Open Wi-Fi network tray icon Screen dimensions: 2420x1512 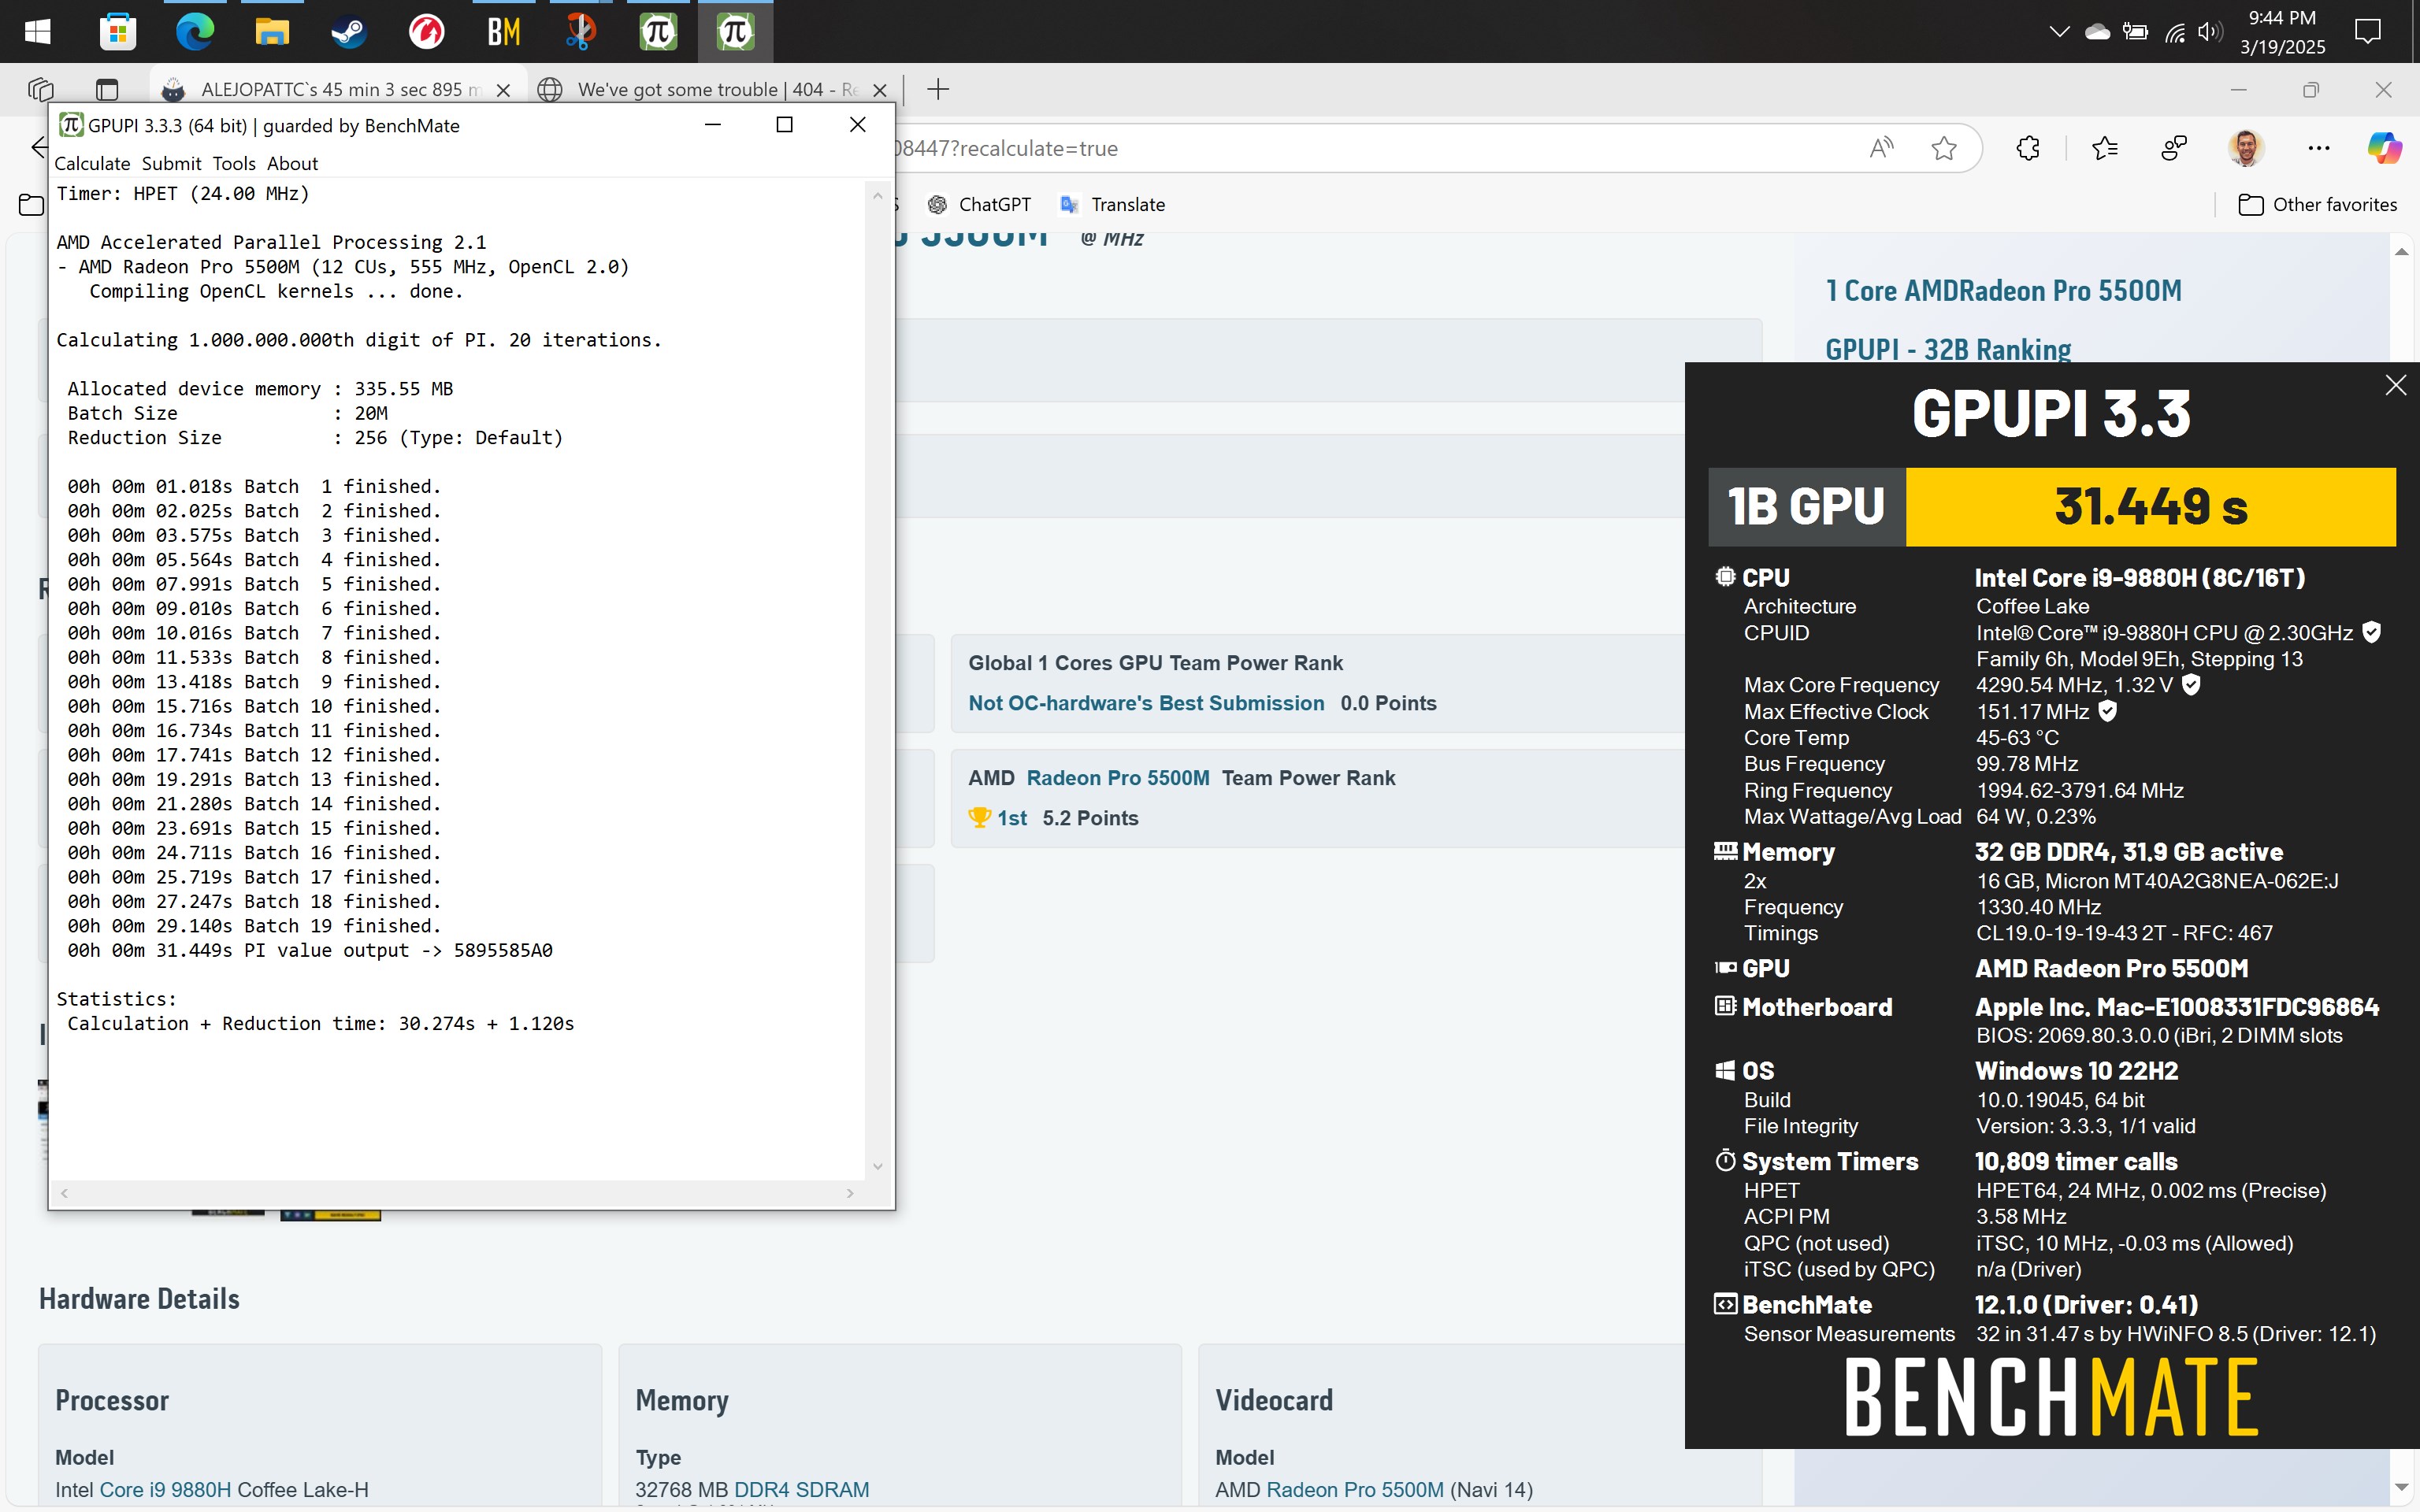click(2174, 32)
